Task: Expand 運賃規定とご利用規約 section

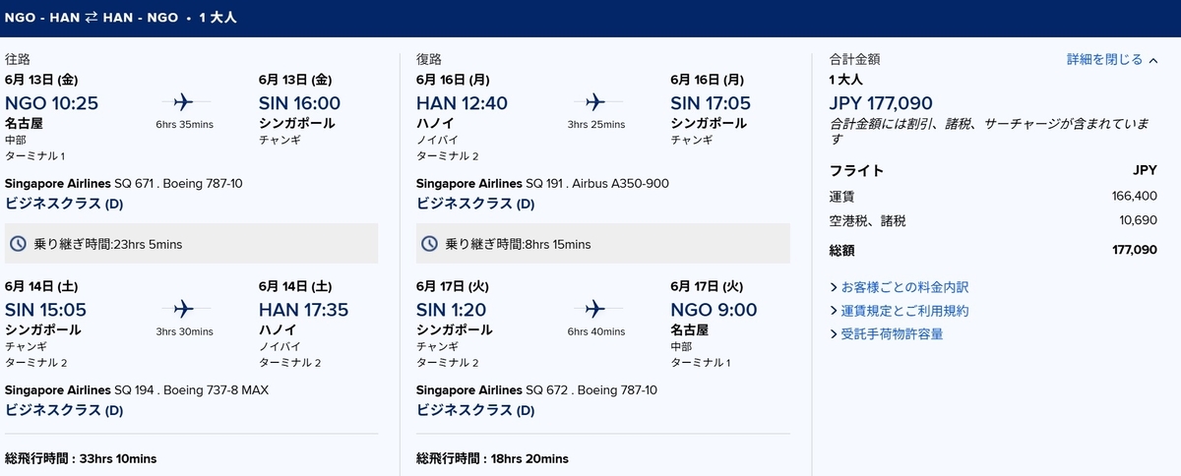Action: (x=900, y=311)
